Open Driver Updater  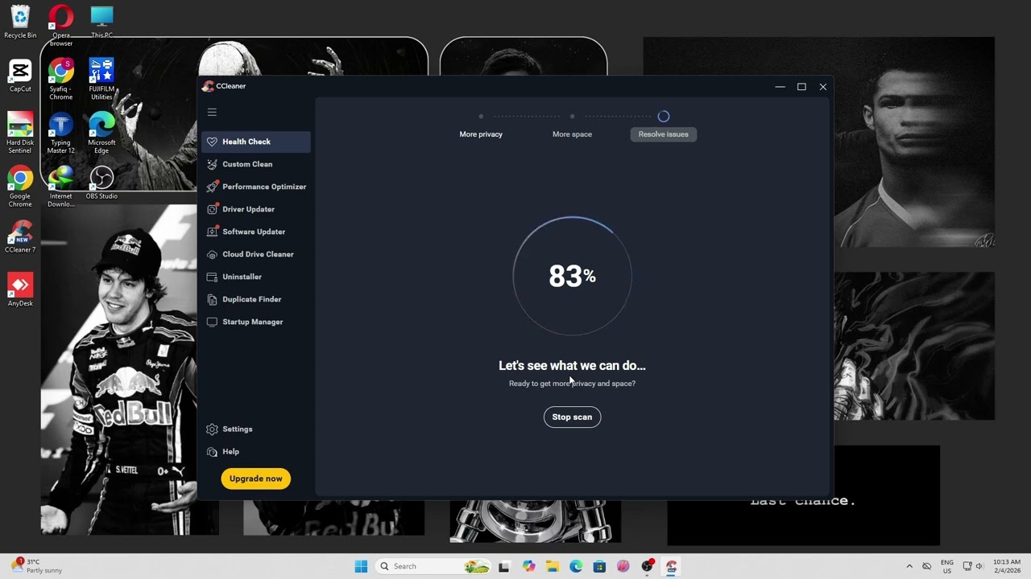(x=255, y=209)
